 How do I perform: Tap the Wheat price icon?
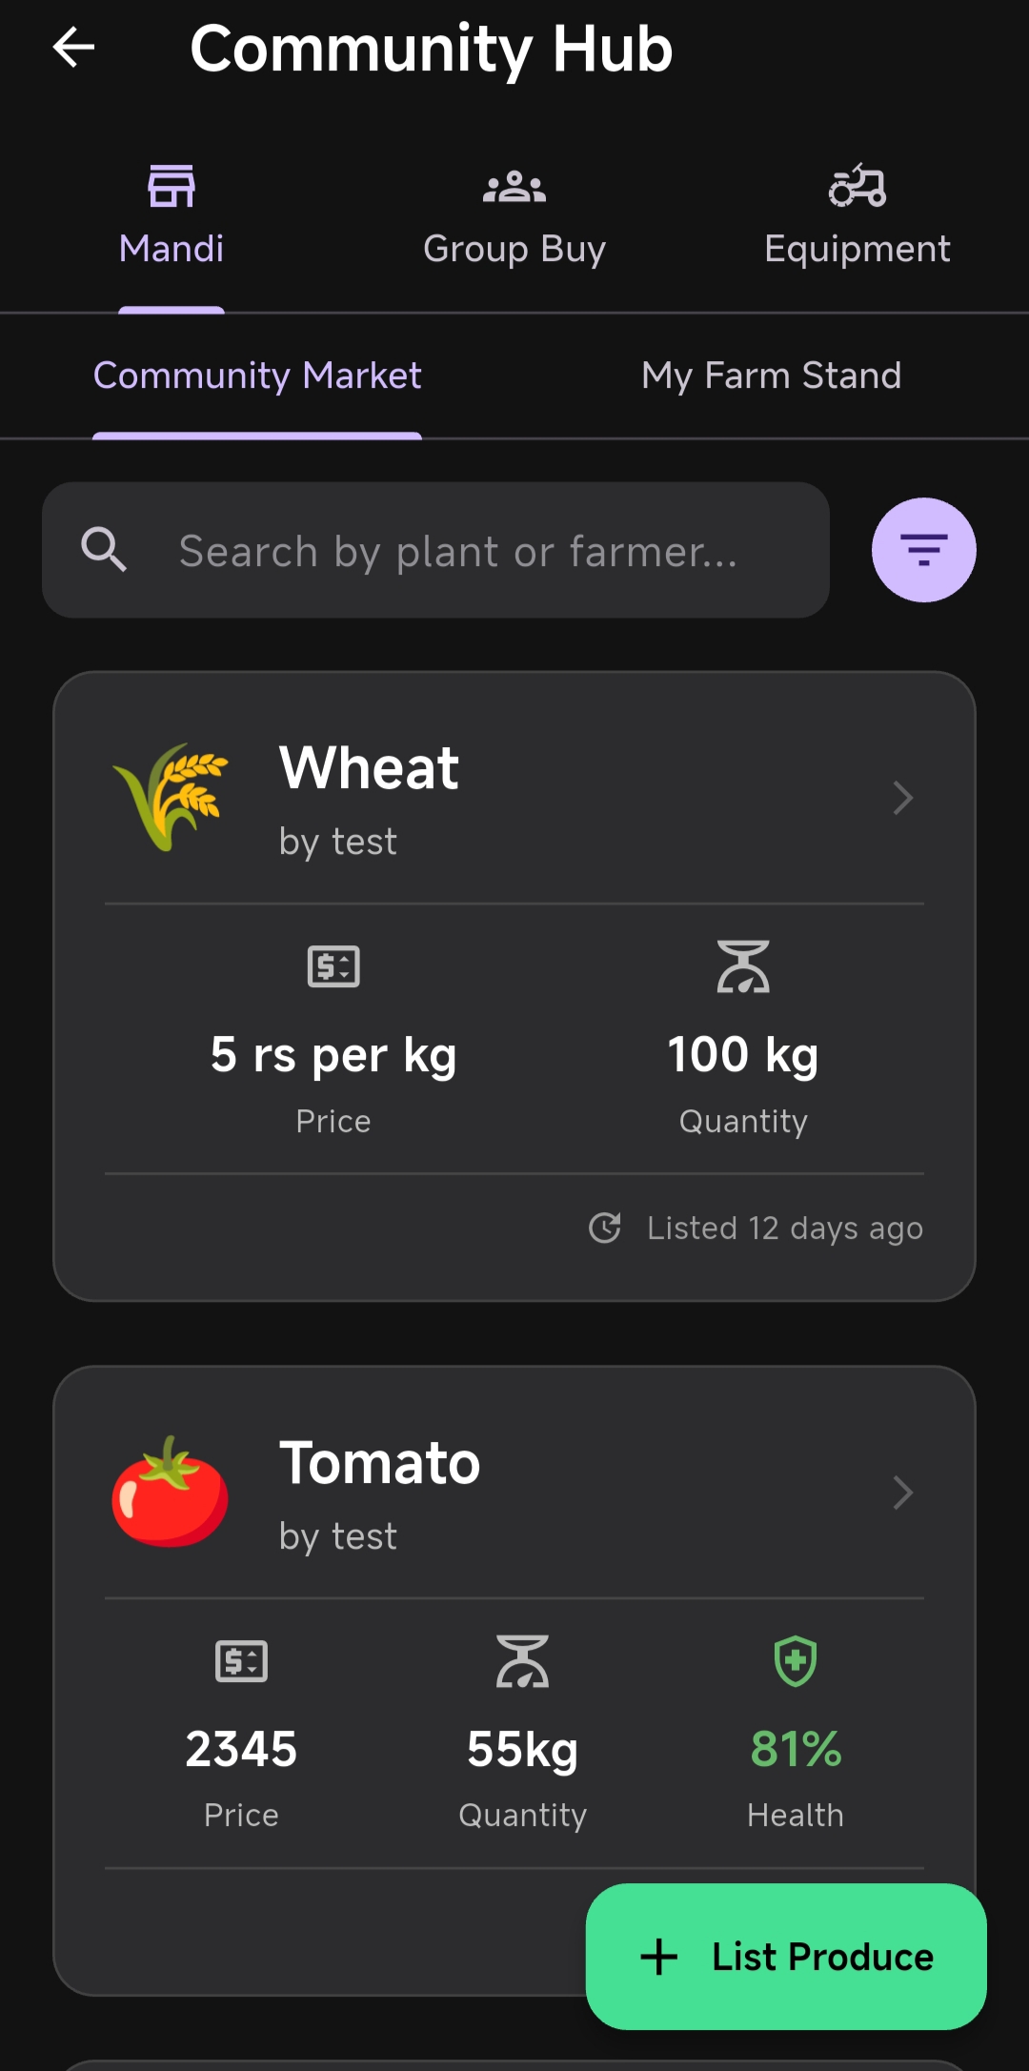point(333,966)
